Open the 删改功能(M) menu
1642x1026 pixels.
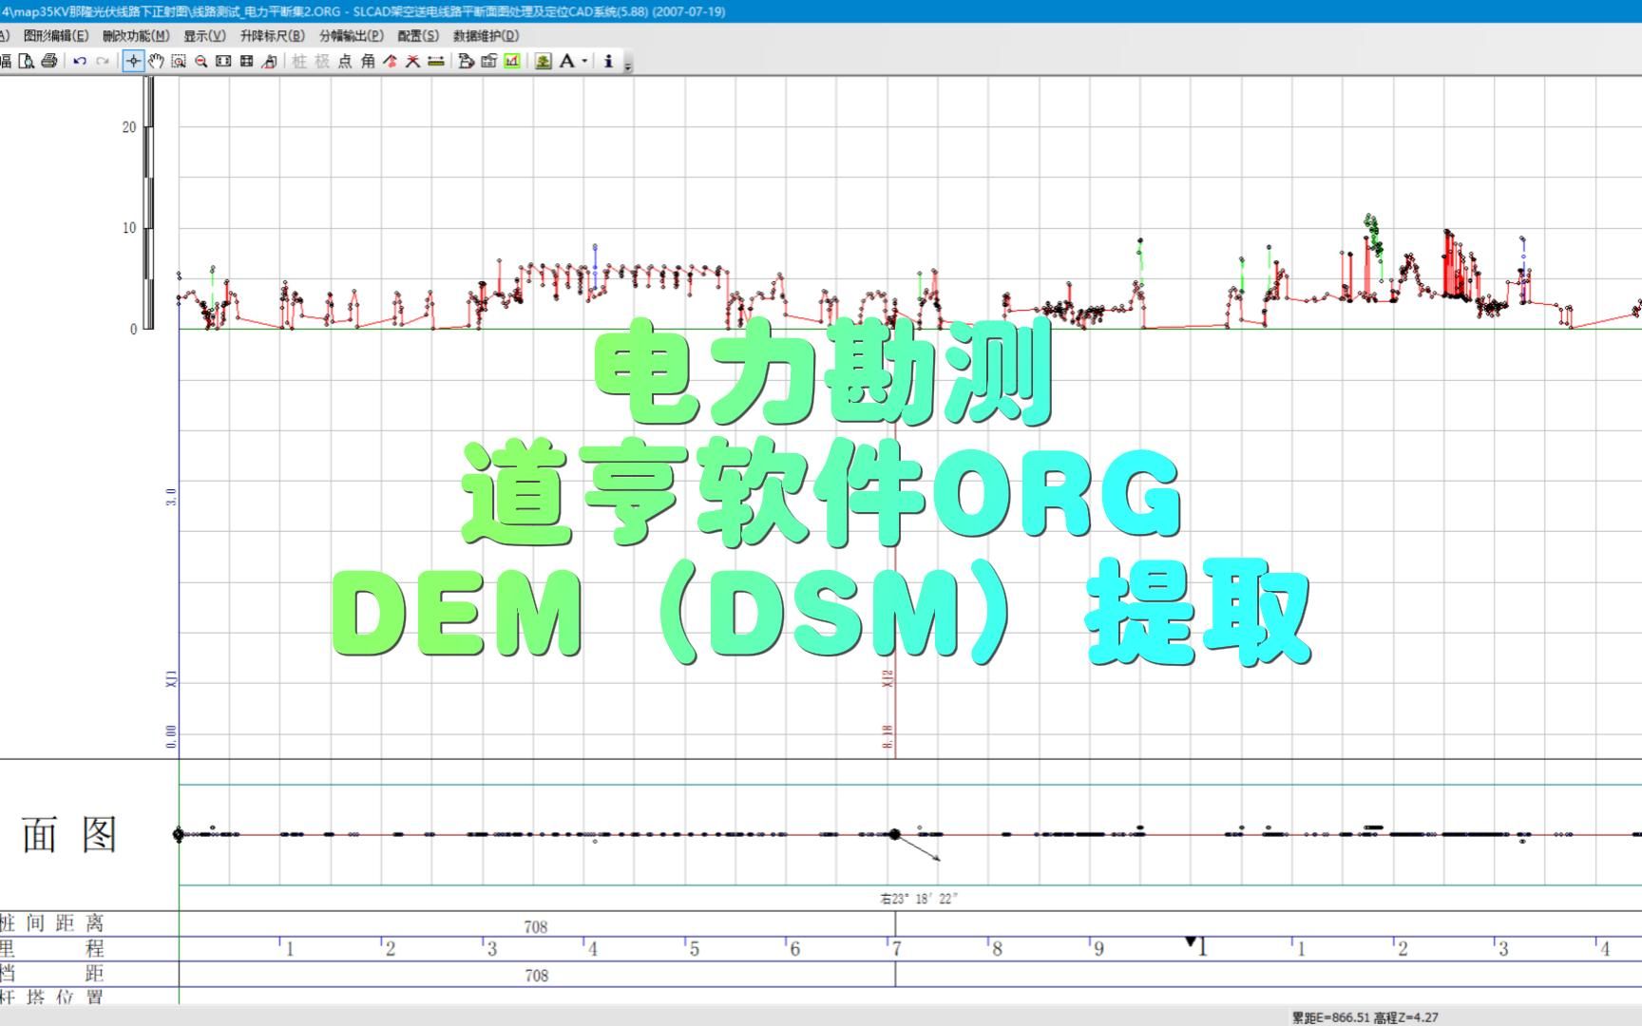[x=136, y=36]
